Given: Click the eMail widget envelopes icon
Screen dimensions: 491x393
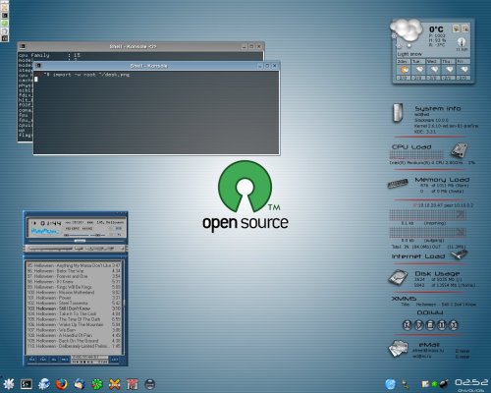Looking at the screenshot, I should coord(398,349).
